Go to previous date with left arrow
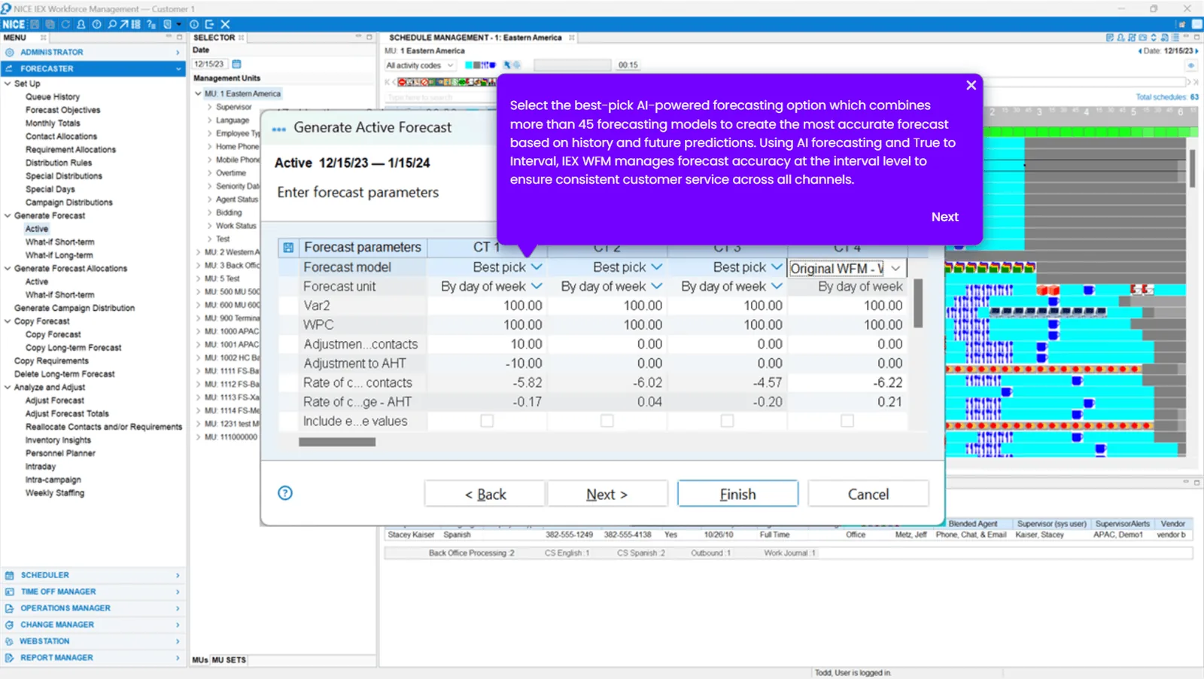1204x679 pixels. (x=1140, y=51)
